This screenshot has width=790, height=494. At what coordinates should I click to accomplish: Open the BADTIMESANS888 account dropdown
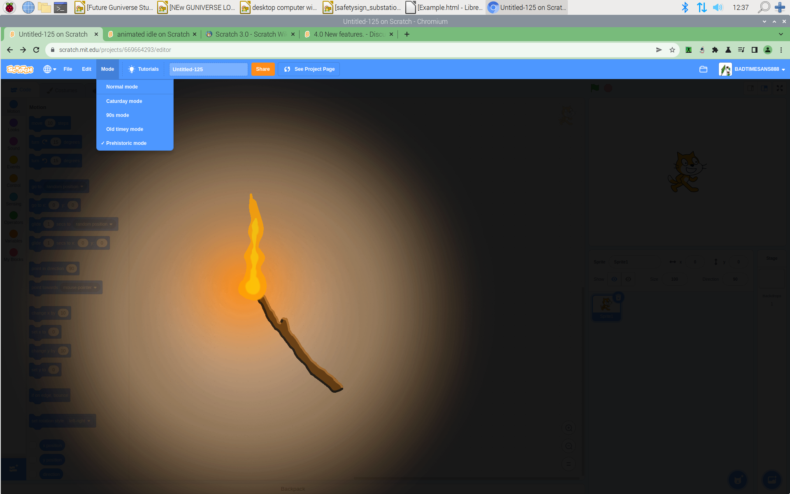pyautogui.click(x=759, y=69)
